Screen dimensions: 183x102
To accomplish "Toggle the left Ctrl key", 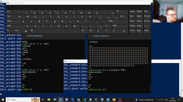I will coord(18,31).
